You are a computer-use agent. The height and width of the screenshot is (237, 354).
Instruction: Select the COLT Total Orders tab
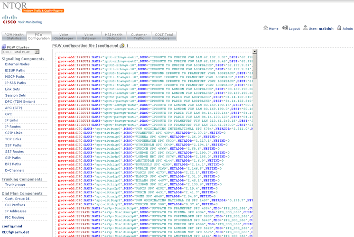164,36
